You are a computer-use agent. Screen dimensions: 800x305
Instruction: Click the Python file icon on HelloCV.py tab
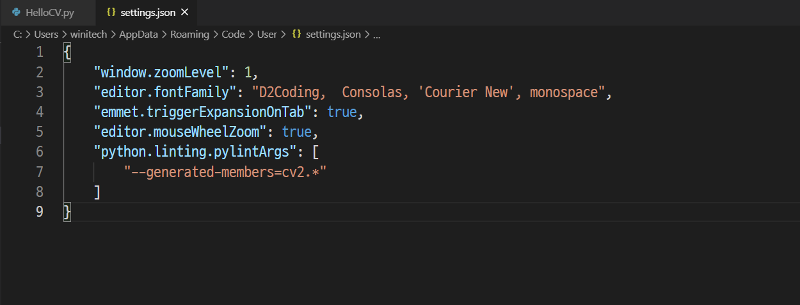pyautogui.click(x=16, y=12)
